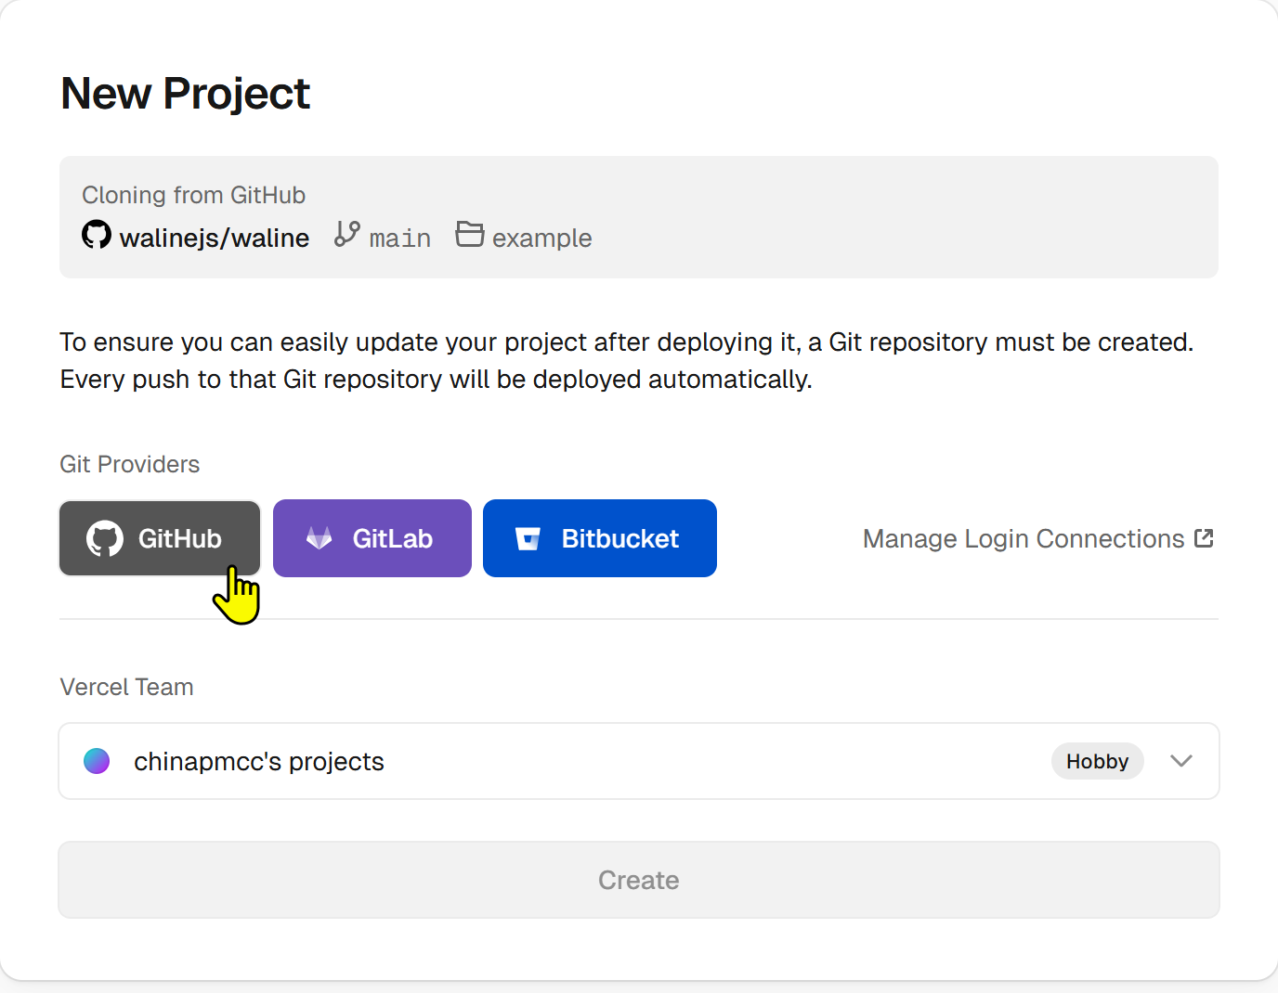Choose GitLab text as Git provider
The width and height of the screenshot is (1278, 993).
pos(392,538)
